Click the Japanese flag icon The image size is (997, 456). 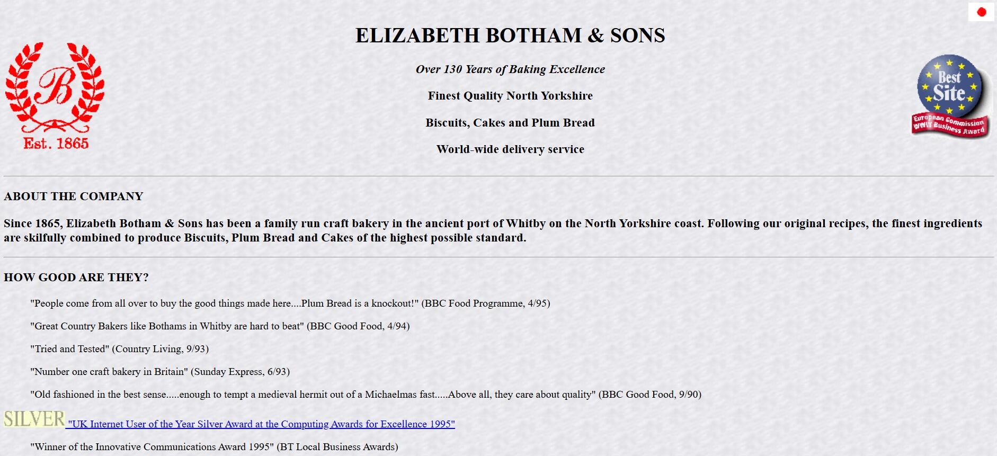(981, 12)
